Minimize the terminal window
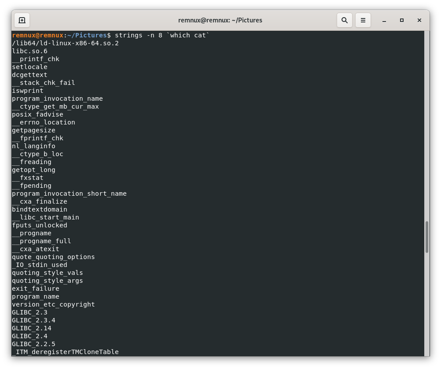Viewport: 441px width, 369px height. (384, 20)
